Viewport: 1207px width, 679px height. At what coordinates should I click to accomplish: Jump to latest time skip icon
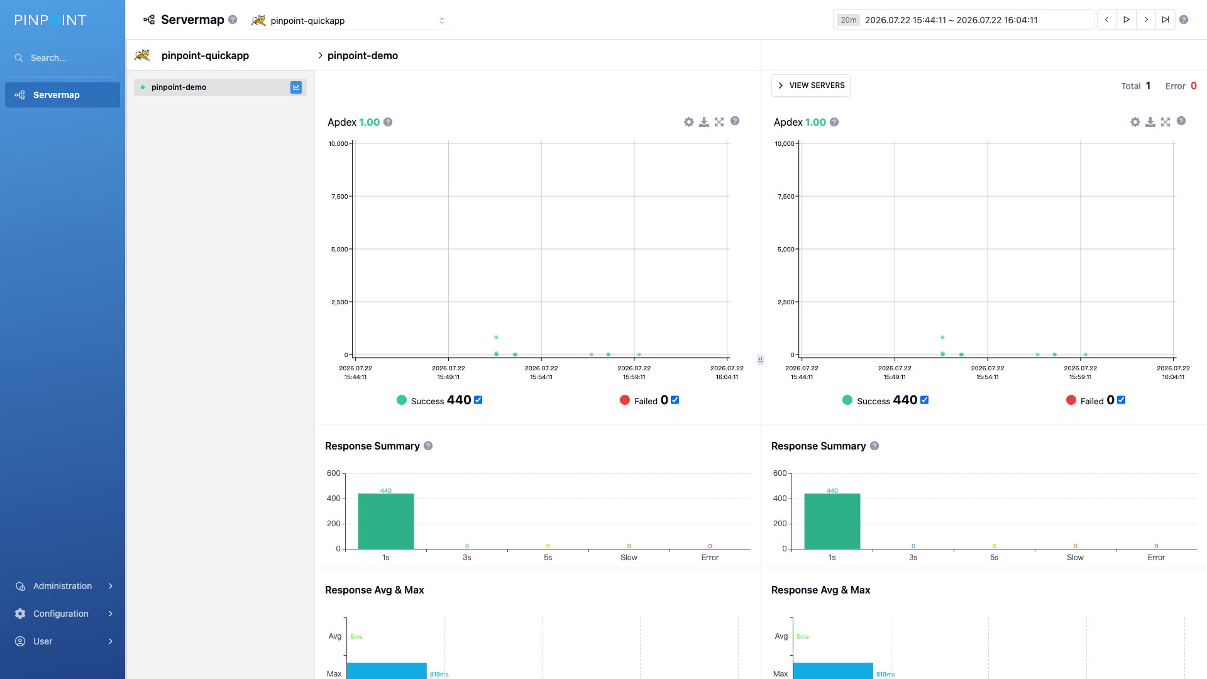pyautogui.click(x=1166, y=19)
